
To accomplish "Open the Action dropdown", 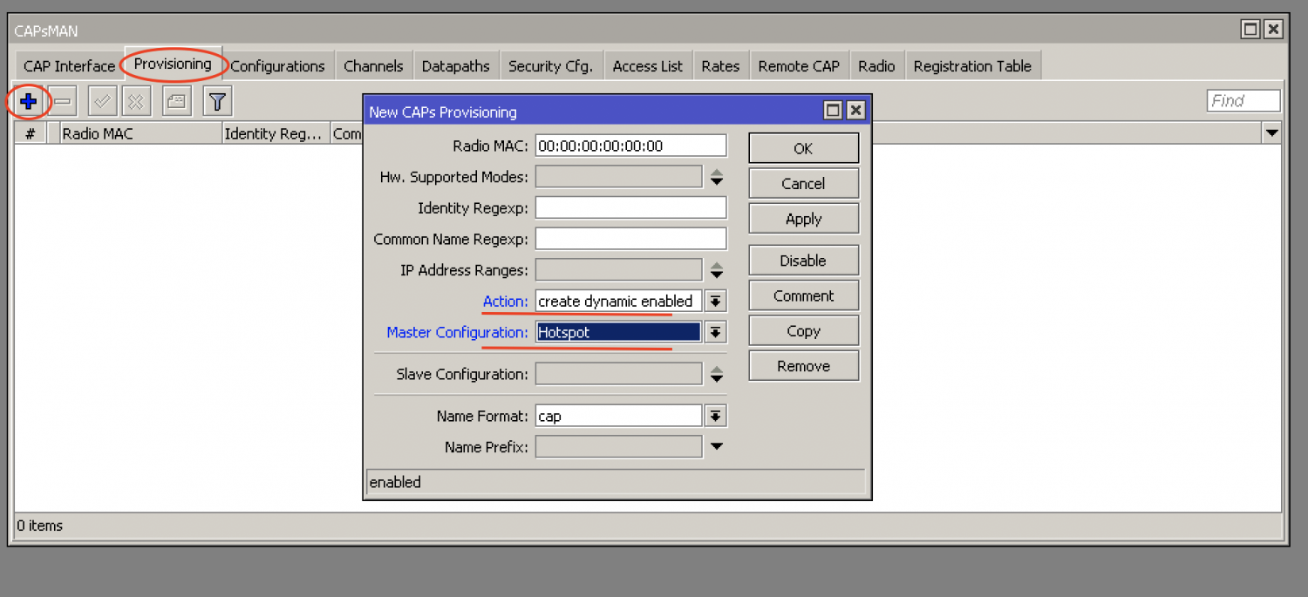I will coord(715,301).
